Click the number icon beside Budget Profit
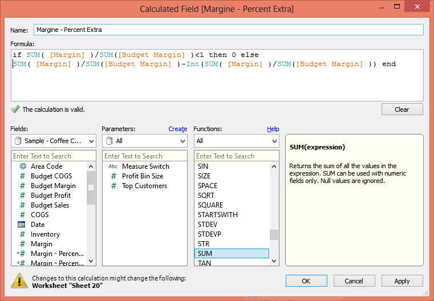The height and width of the screenshot is (301, 434). click(x=22, y=196)
